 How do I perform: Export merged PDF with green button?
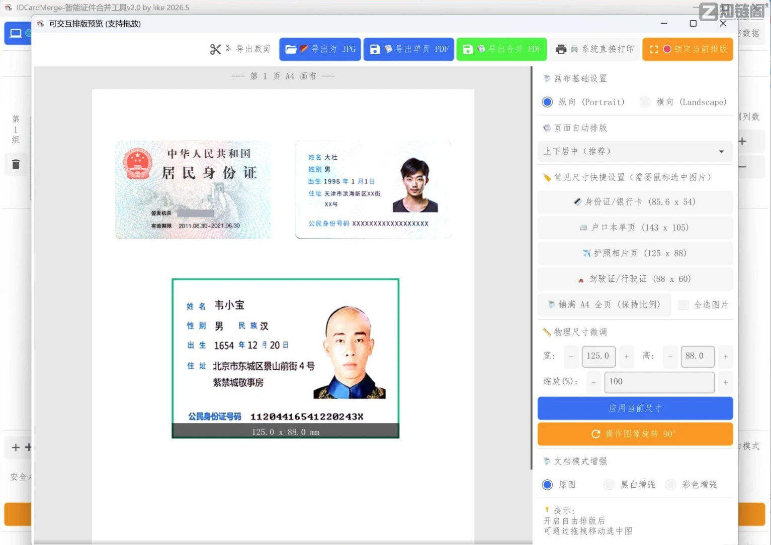pyautogui.click(x=501, y=49)
